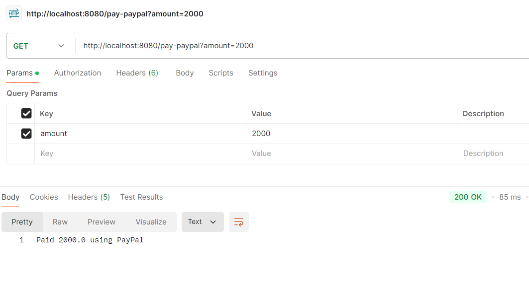529x293 pixels.
Task: View the Test Results tab
Action: pyautogui.click(x=141, y=197)
